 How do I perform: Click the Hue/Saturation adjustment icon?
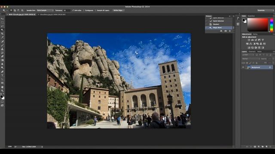[247, 44]
